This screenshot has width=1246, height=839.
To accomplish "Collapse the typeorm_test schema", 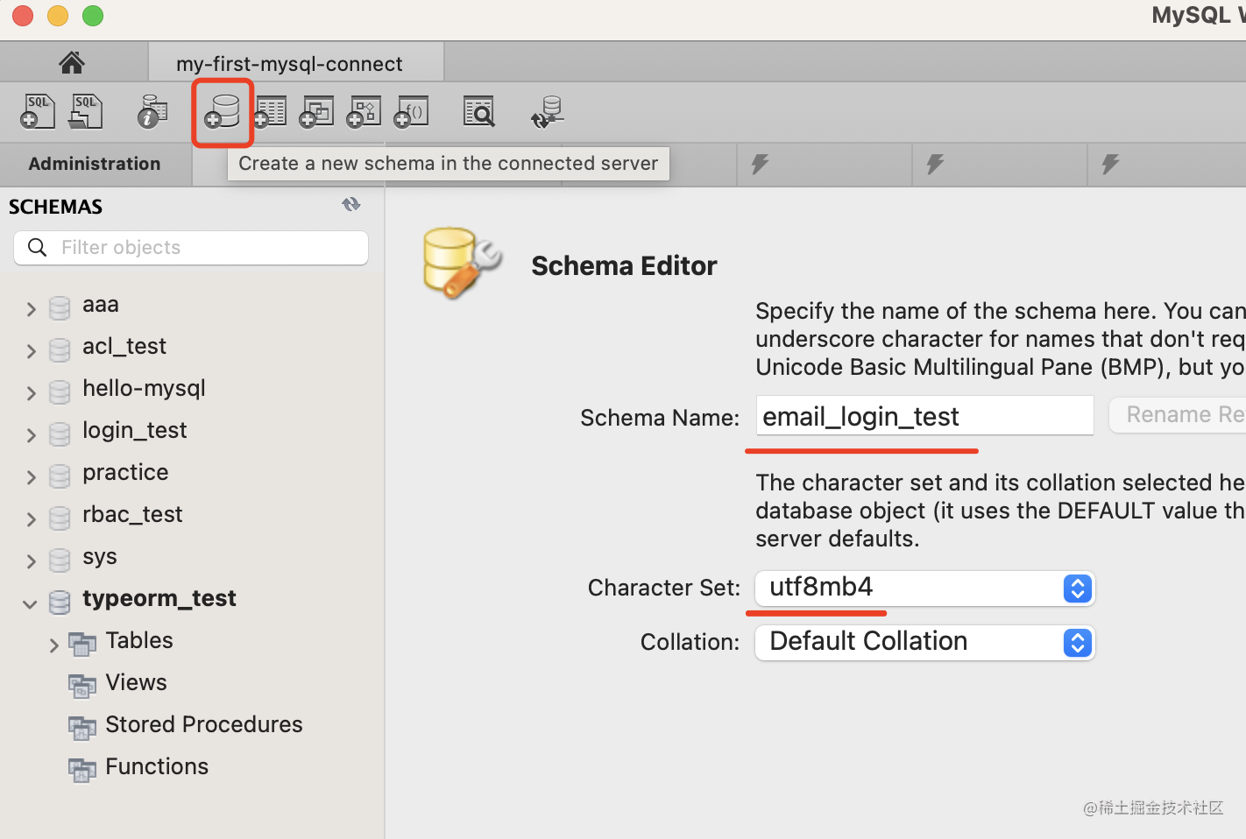I will (x=30, y=603).
